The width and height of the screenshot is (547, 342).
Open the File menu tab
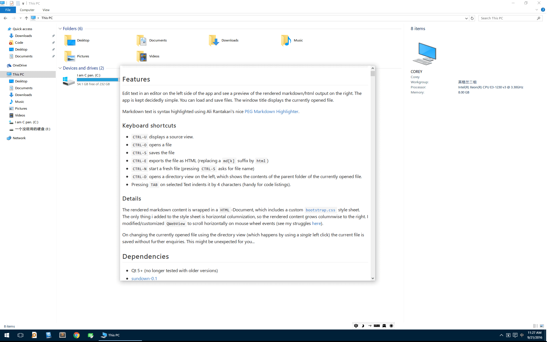pyautogui.click(x=8, y=10)
